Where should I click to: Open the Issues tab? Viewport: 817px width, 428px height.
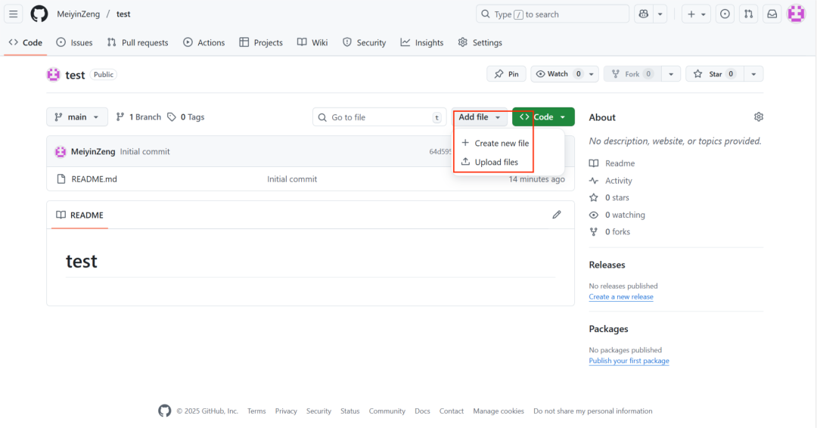pyautogui.click(x=74, y=42)
